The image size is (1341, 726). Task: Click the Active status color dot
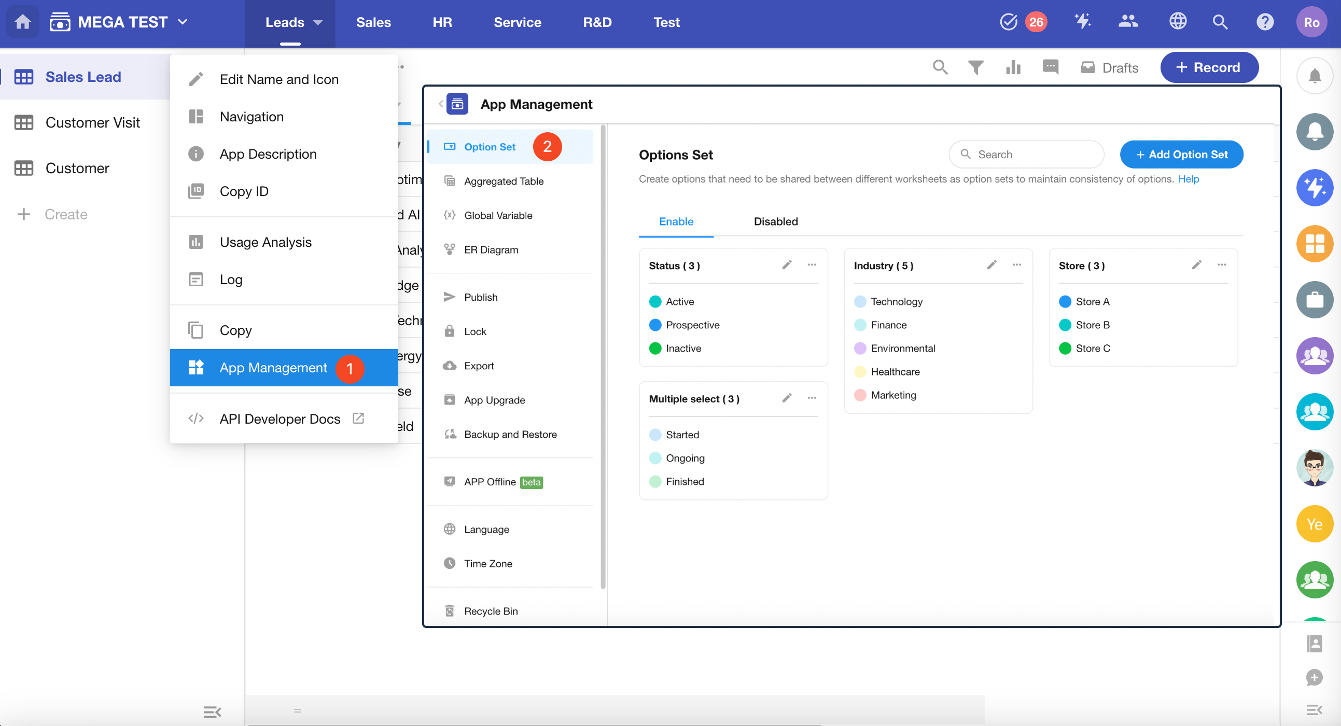(x=655, y=302)
